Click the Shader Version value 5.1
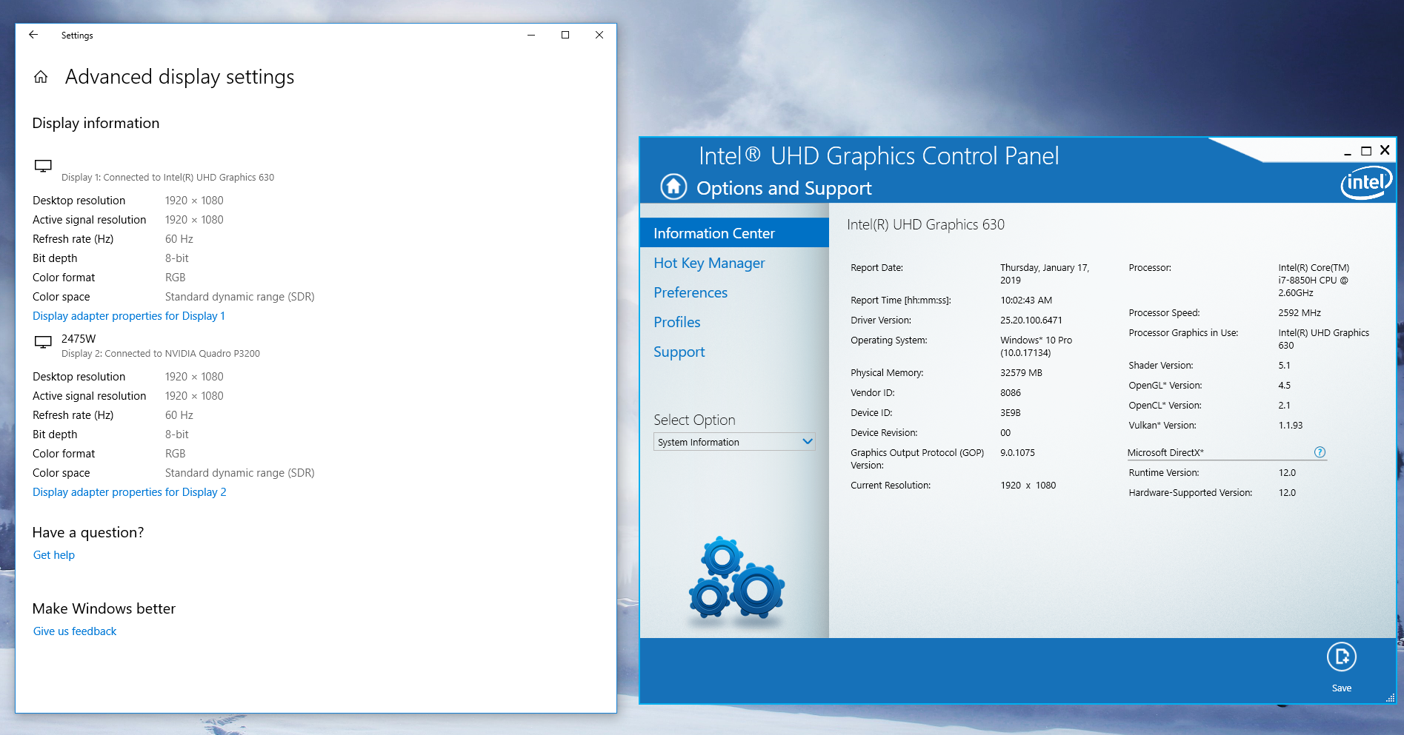This screenshot has height=735, width=1404. coord(1284,366)
